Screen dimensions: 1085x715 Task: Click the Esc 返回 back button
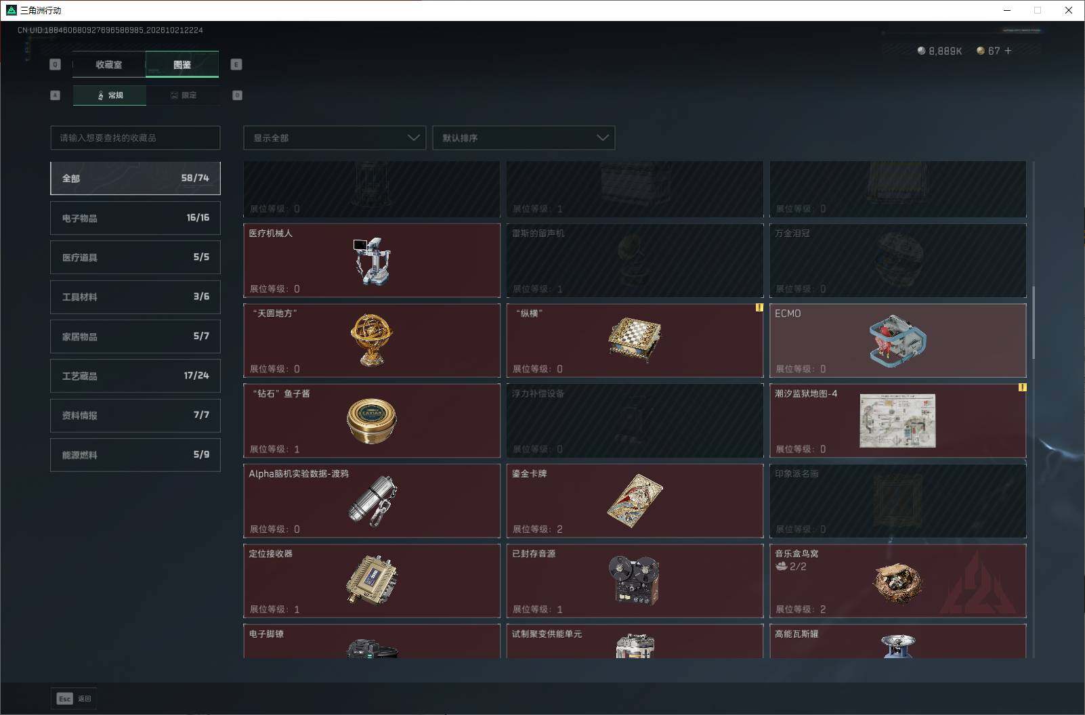[74, 699]
